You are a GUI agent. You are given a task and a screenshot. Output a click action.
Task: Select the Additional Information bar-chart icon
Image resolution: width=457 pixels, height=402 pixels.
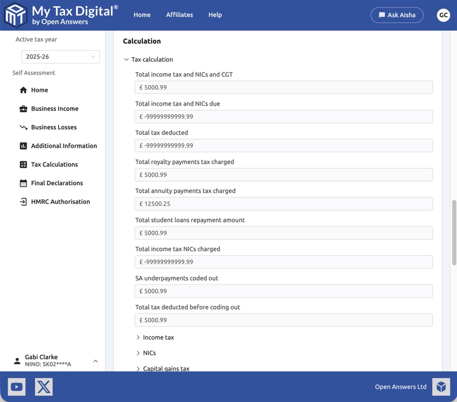tap(23, 146)
